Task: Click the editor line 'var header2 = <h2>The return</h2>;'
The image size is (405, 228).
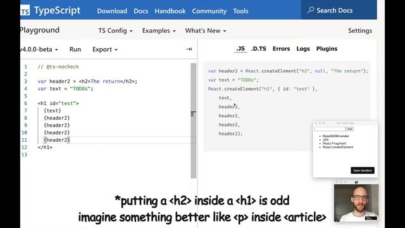Action: pyautogui.click(x=87, y=81)
